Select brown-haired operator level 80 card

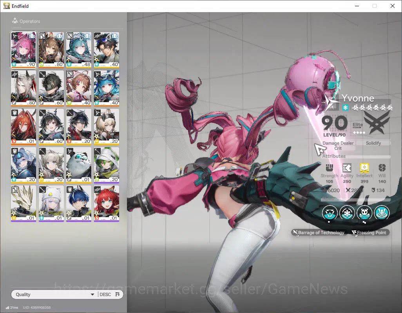pyautogui.click(x=51, y=50)
